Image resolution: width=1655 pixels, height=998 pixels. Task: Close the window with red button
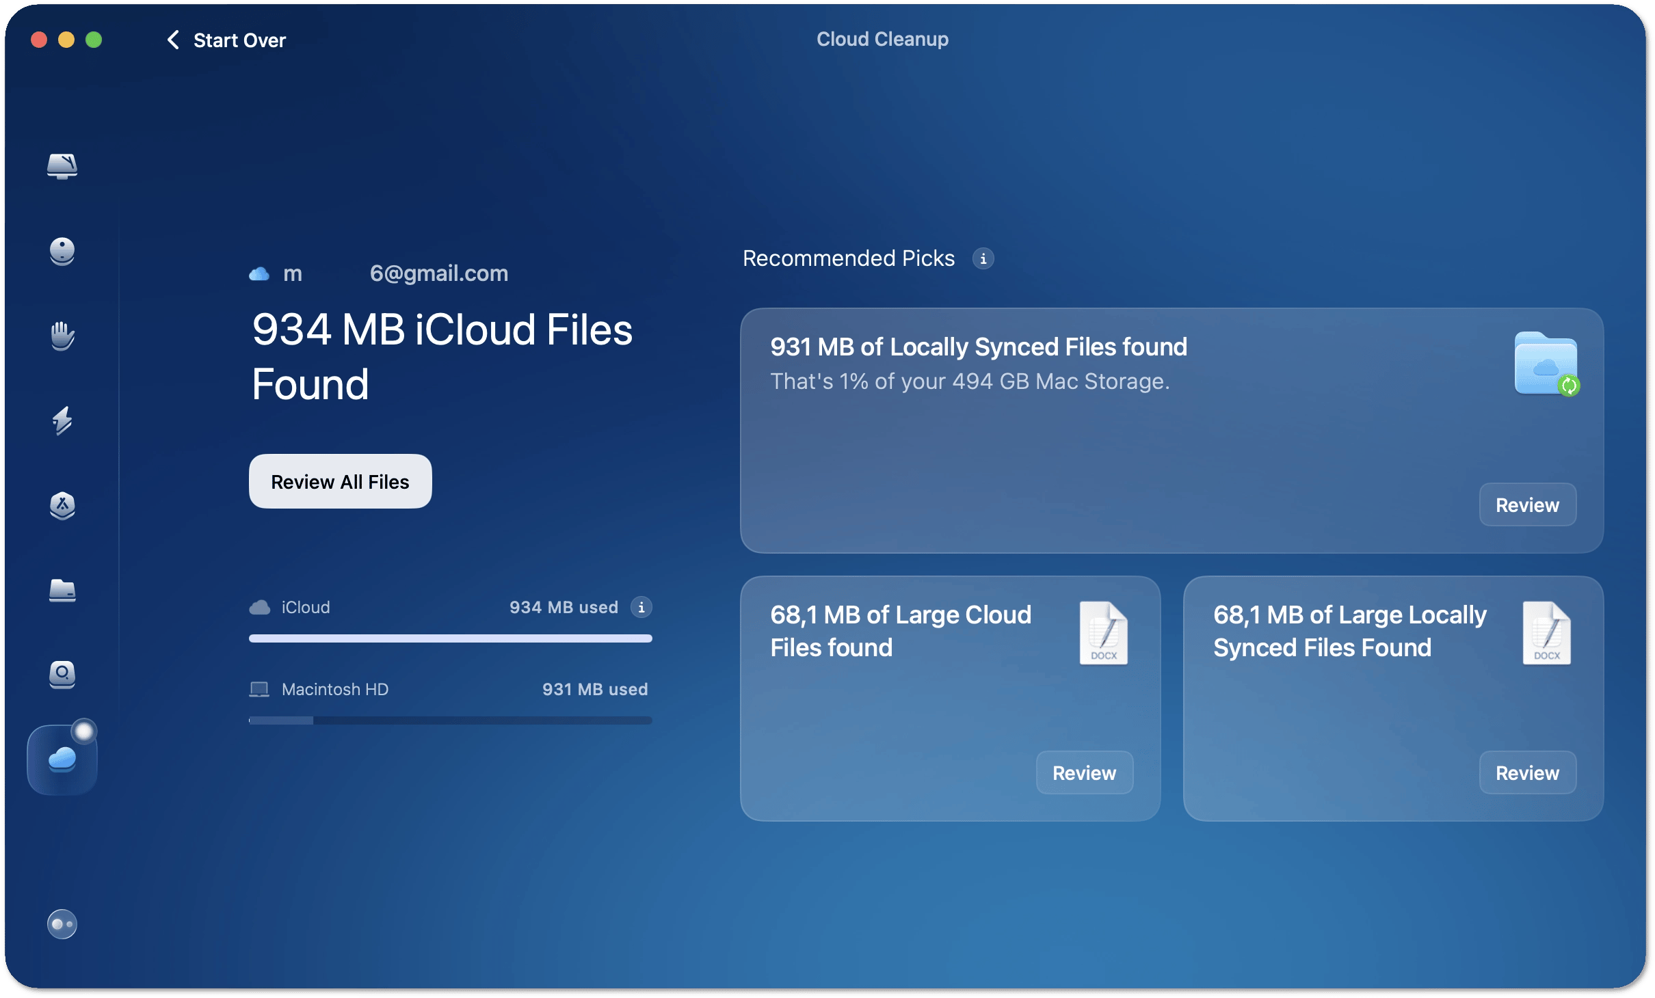39,40
